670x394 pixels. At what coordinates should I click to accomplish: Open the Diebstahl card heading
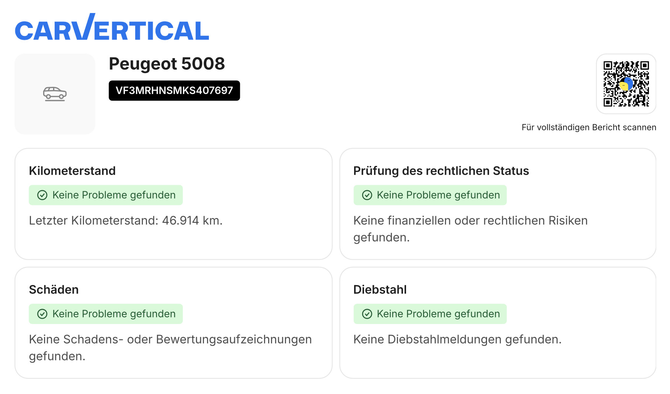[x=380, y=290]
